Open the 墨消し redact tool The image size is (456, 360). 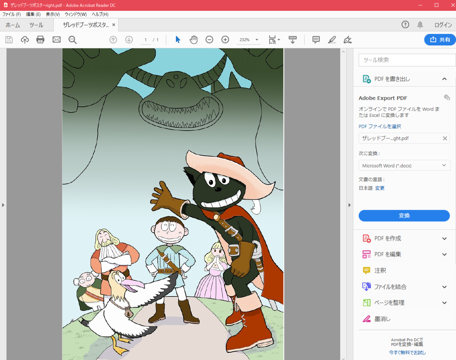tap(382, 319)
